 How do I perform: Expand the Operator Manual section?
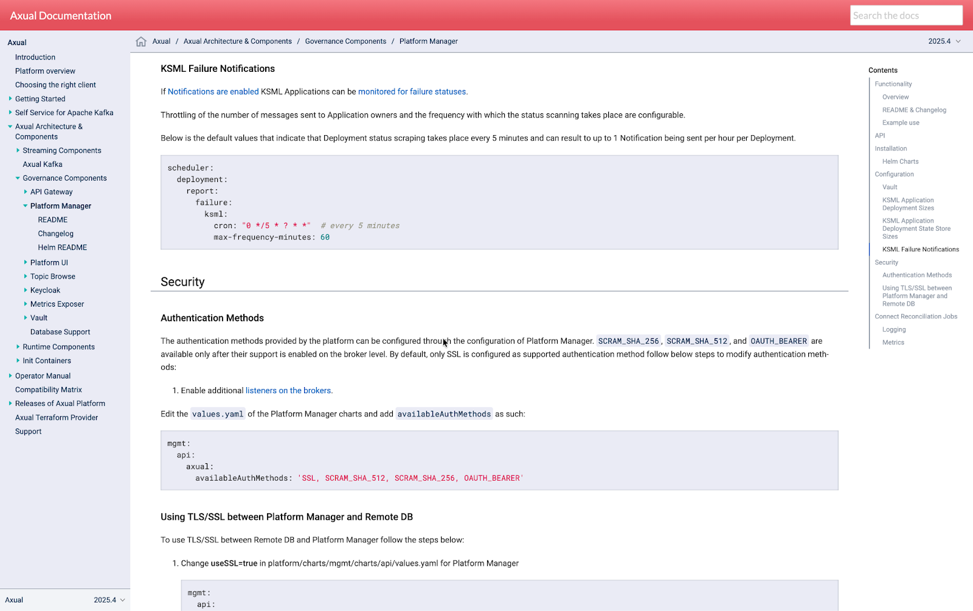[10, 376]
